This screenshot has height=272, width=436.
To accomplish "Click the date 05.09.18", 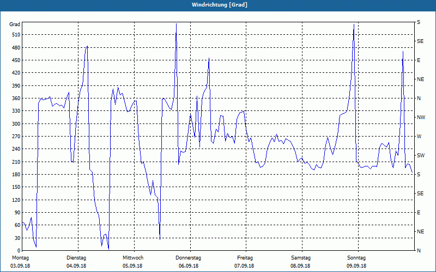I will coord(132,266).
